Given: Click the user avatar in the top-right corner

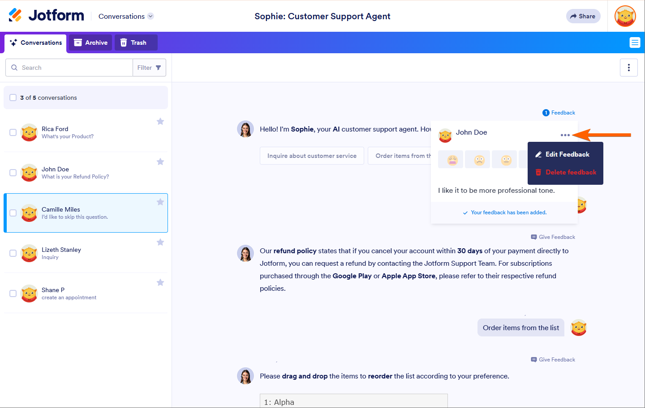Looking at the screenshot, I should click(625, 16).
